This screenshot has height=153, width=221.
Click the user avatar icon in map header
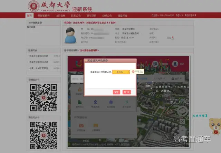pos(175,64)
